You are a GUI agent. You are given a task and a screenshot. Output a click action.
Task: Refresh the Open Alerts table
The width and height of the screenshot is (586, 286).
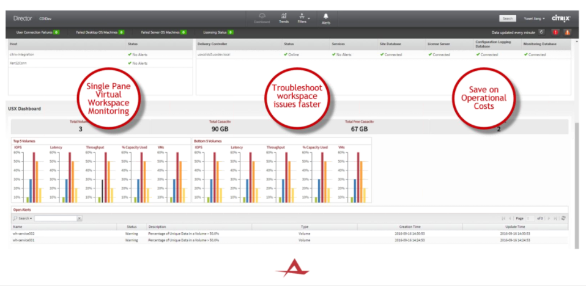563,218
